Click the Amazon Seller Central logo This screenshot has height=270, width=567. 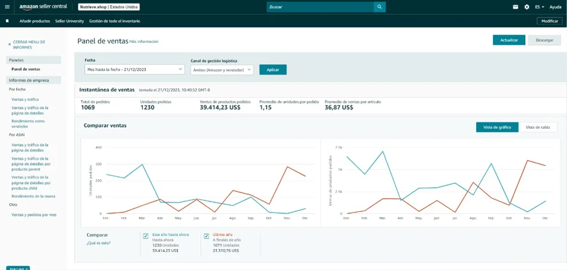[x=43, y=7]
